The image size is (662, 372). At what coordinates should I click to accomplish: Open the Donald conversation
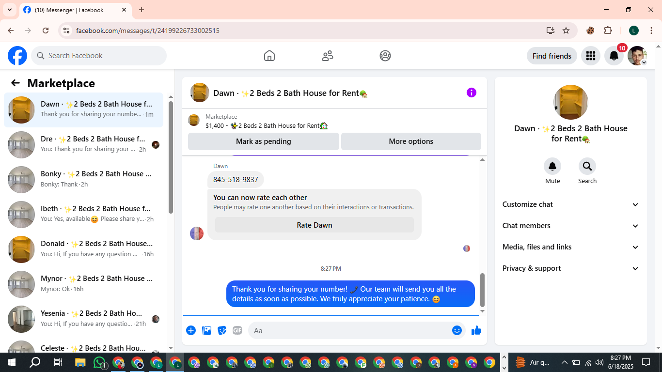[x=84, y=249]
